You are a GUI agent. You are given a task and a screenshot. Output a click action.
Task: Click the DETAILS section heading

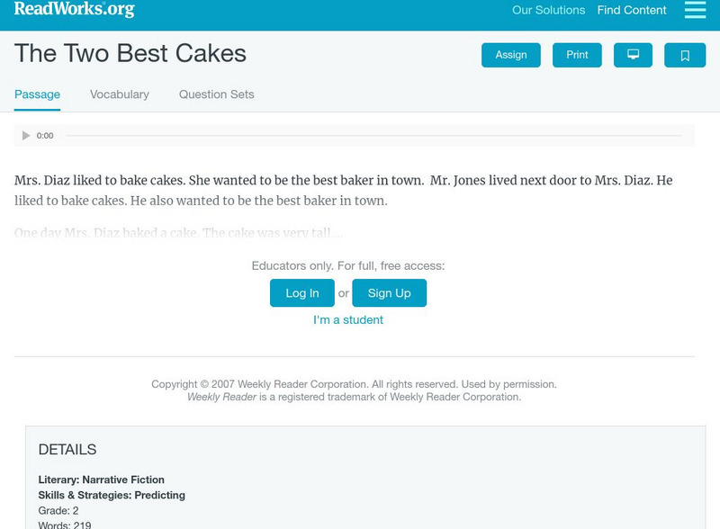pyautogui.click(x=67, y=449)
